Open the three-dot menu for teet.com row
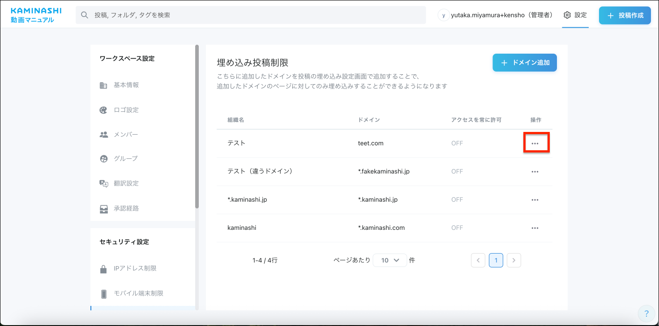 [535, 144]
